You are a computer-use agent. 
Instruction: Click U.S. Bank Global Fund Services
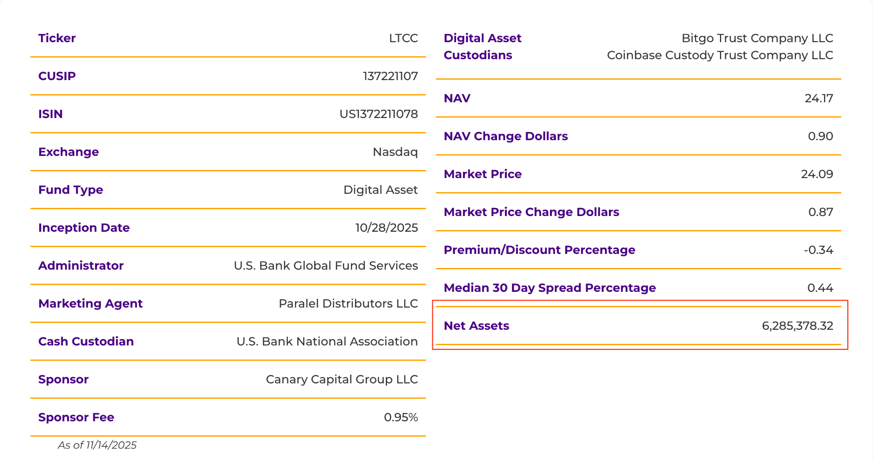(x=326, y=266)
